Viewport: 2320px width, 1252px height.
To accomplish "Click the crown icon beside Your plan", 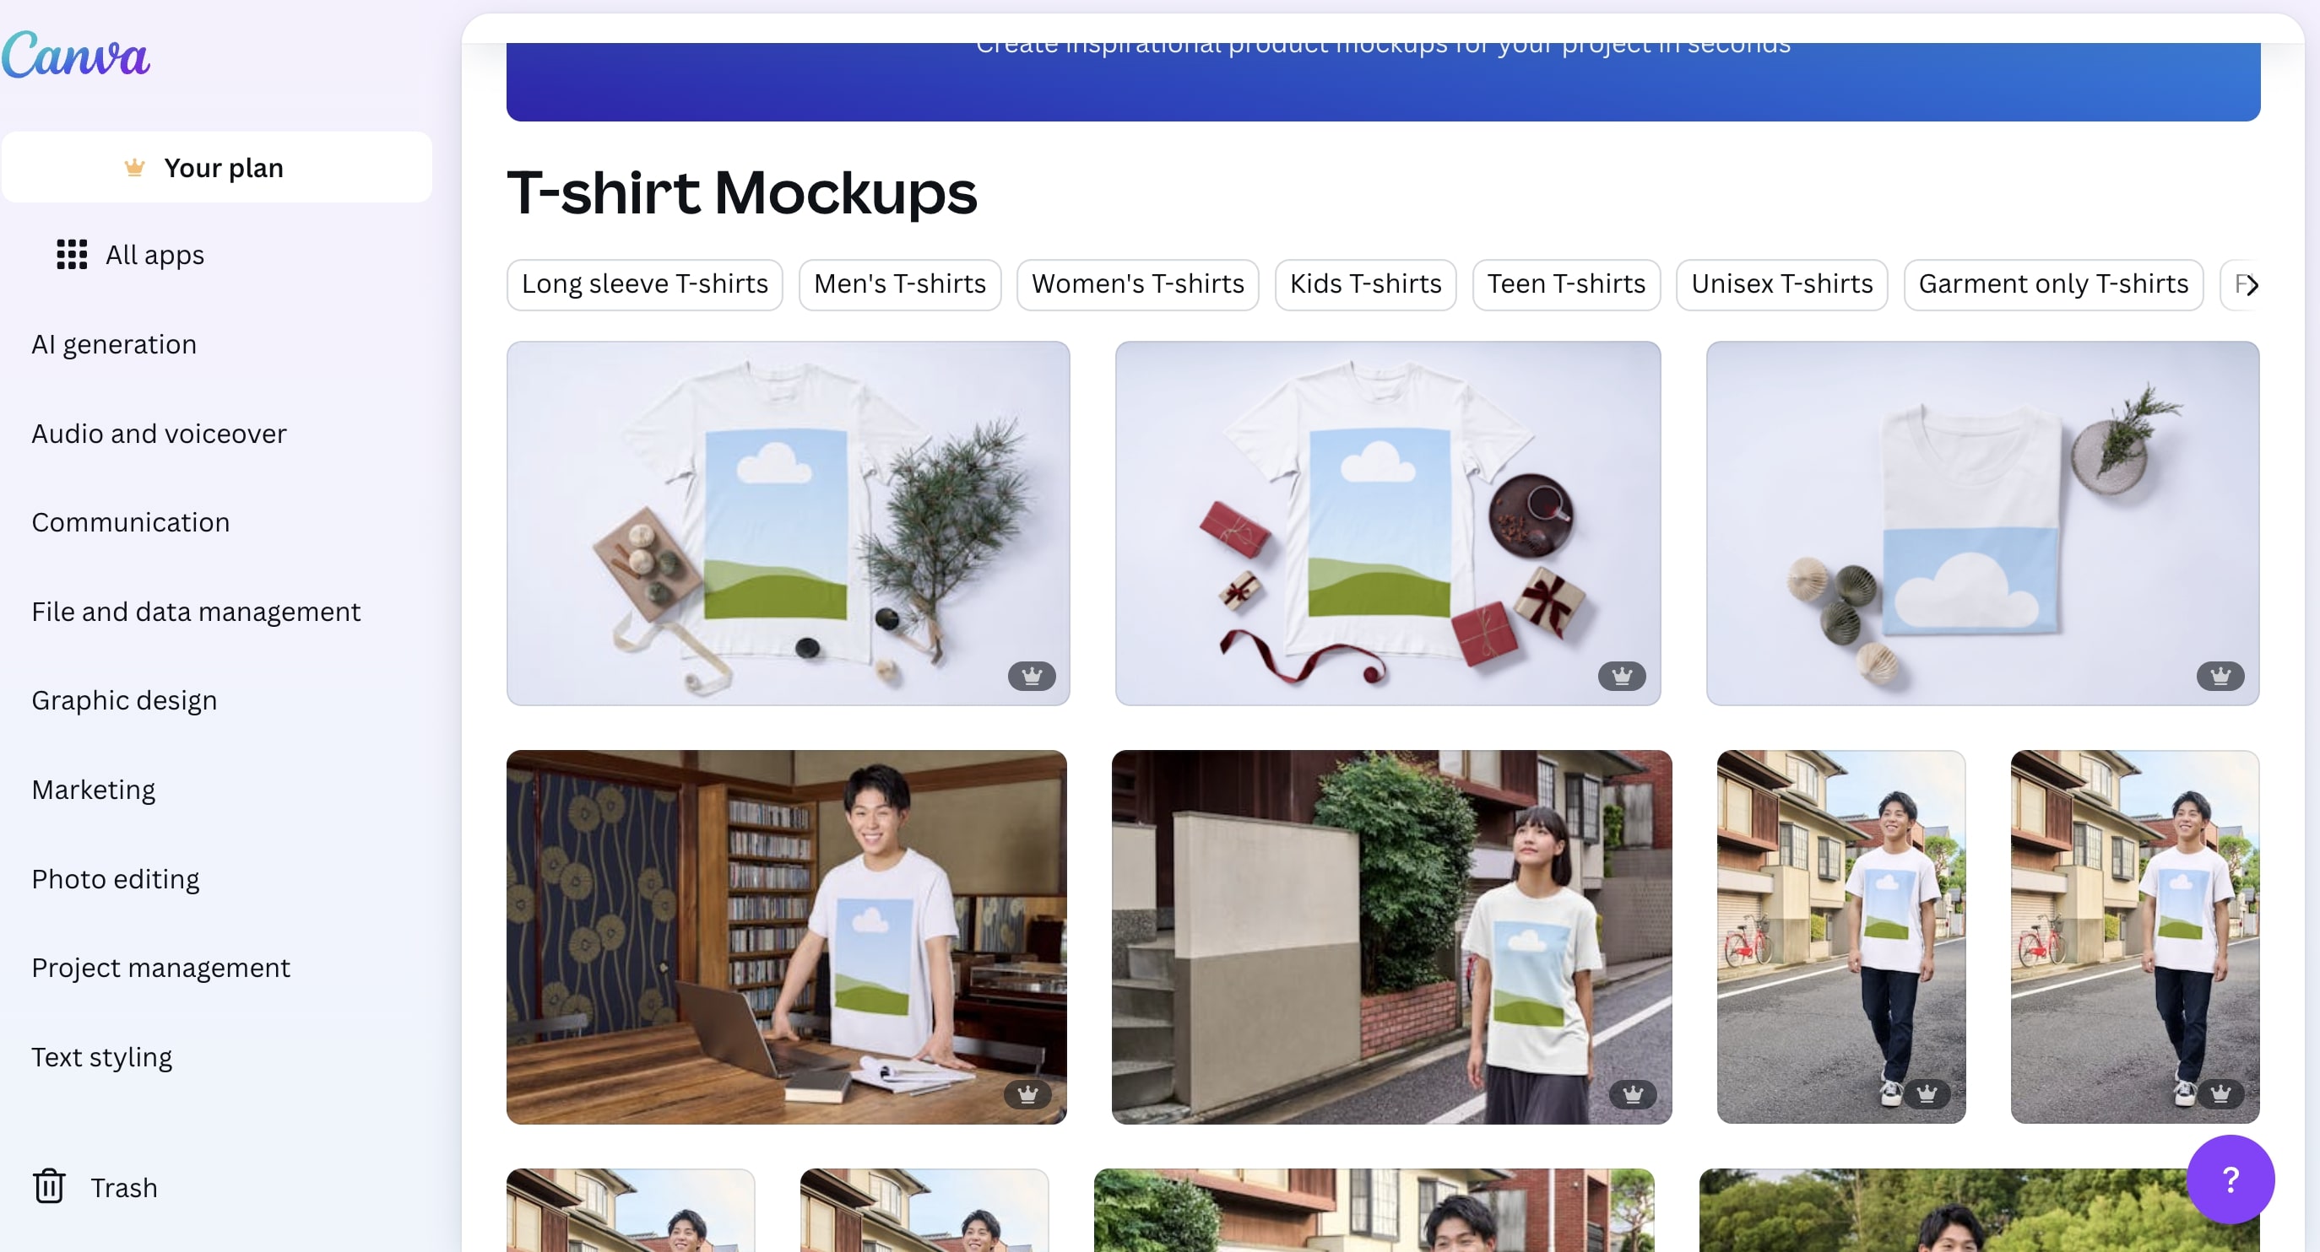I will pyautogui.click(x=134, y=167).
